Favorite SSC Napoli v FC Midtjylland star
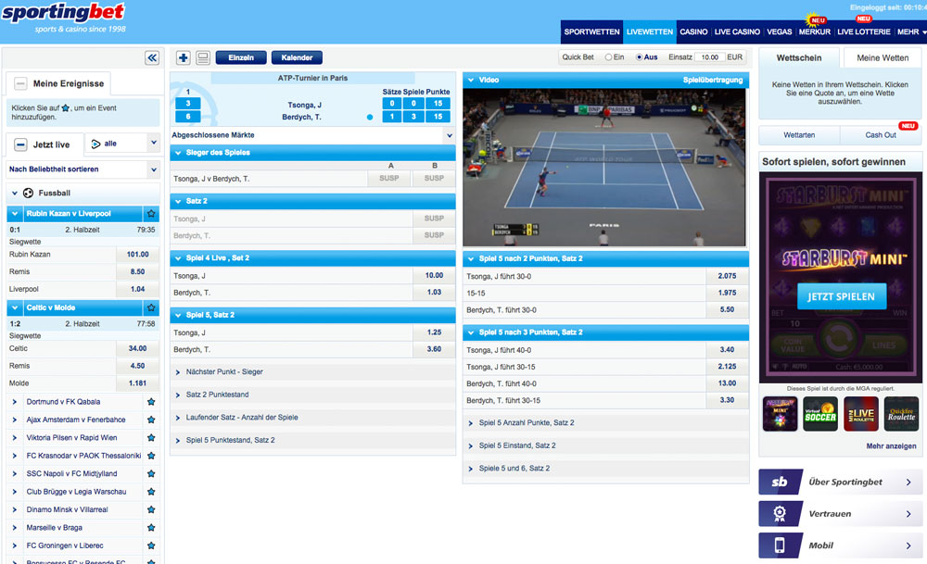 tap(151, 473)
